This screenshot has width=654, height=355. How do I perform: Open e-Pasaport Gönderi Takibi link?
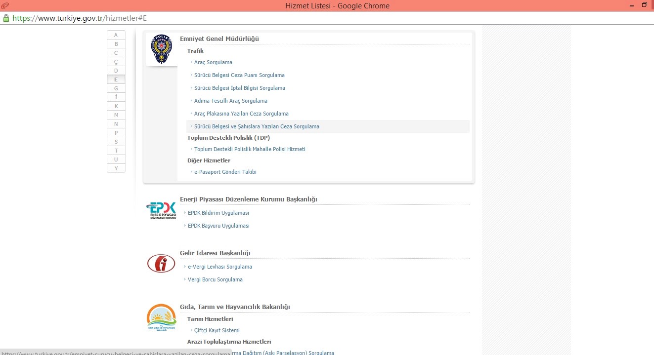225,172
